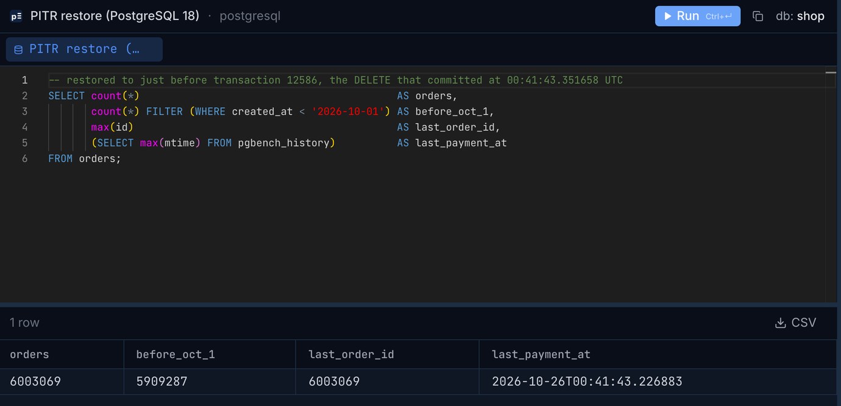Click the copy icon beside Run

tap(758, 16)
